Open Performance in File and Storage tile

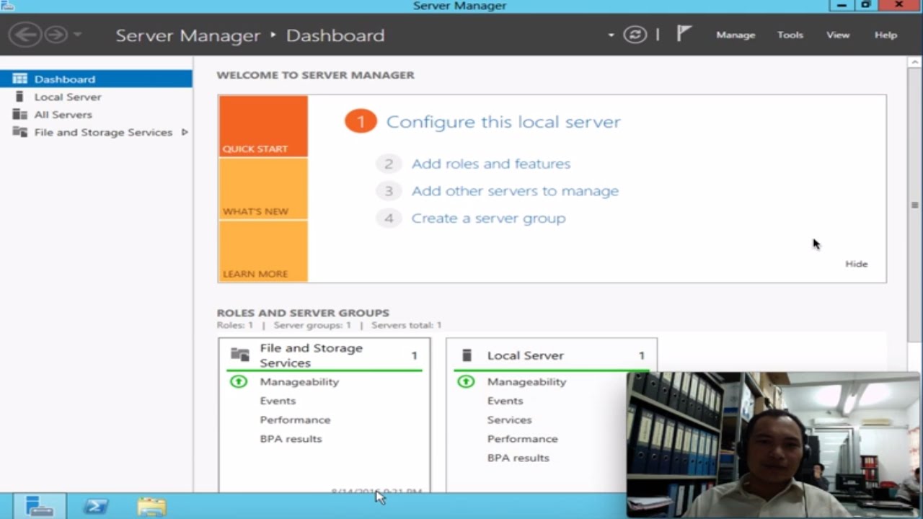pyautogui.click(x=295, y=420)
